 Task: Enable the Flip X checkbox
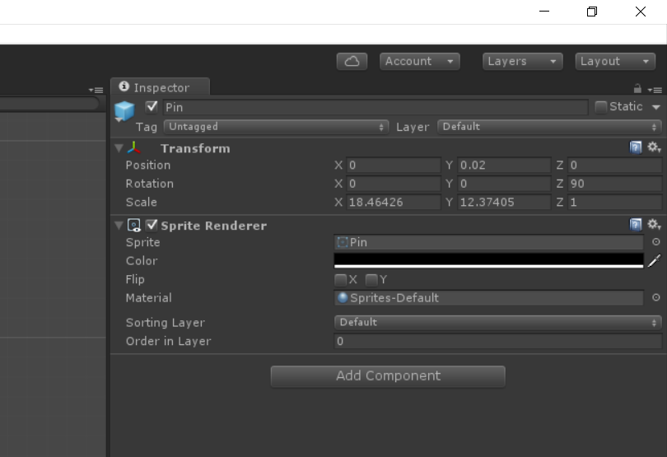coord(340,280)
